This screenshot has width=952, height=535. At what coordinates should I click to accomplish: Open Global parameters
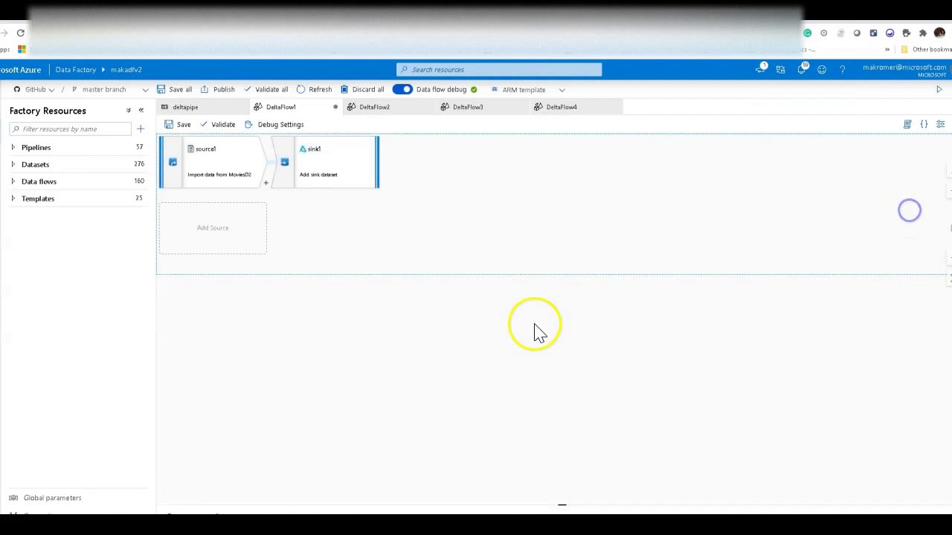pos(45,498)
